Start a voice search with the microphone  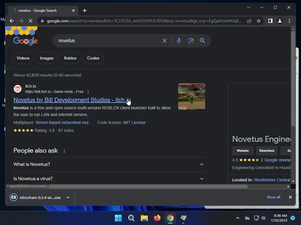(179, 40)
